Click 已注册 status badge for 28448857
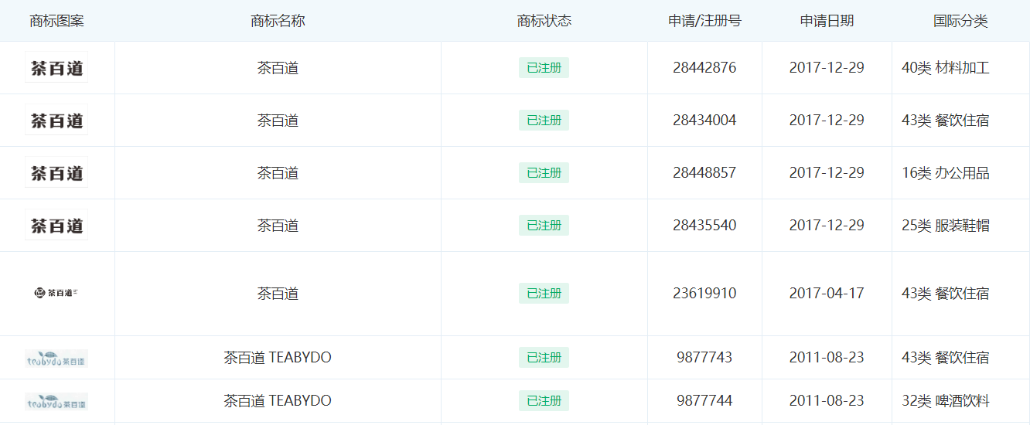The height and width of the screenshot is (425, 1030). coord(544,173)
